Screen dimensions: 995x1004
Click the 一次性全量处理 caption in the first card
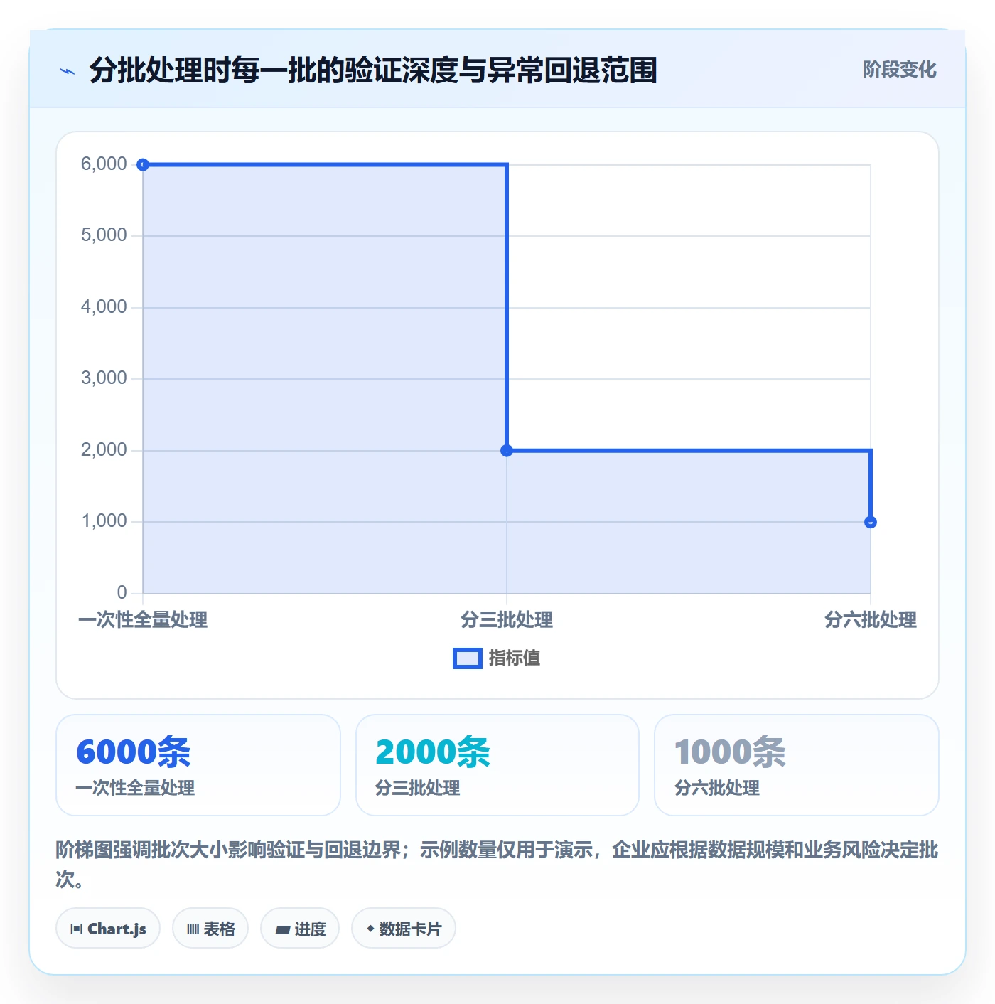point(135,788)
